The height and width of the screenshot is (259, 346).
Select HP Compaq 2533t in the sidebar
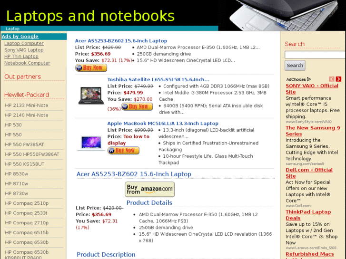[x=26, y=213]
